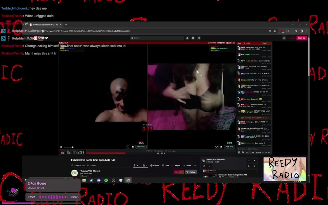Toggle the SFX ON switch
328x205 pixels.
click(x=68, y=152)
